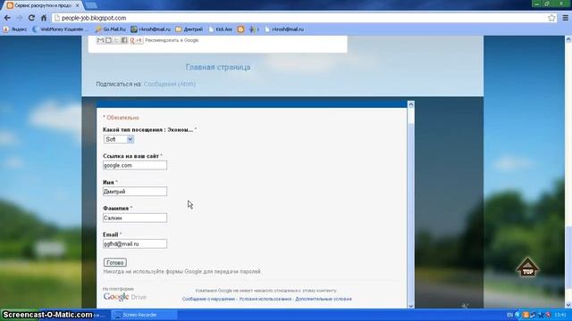Open the Яндекс bookmark
Screen dimensions: 572x321
pos(15,29)
